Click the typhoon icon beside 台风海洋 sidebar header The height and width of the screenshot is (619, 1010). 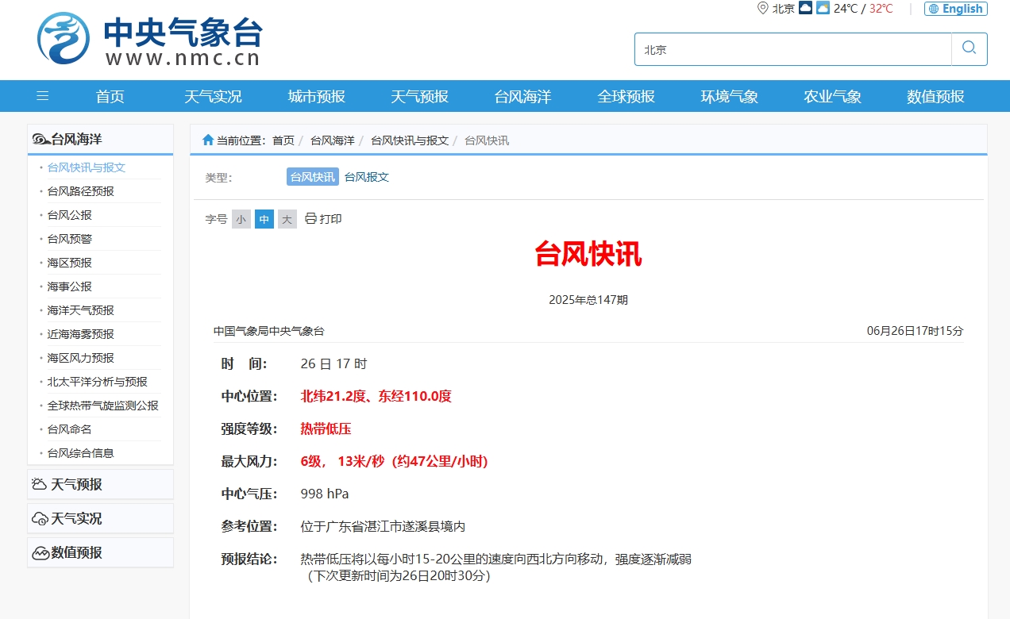(40, 140)
